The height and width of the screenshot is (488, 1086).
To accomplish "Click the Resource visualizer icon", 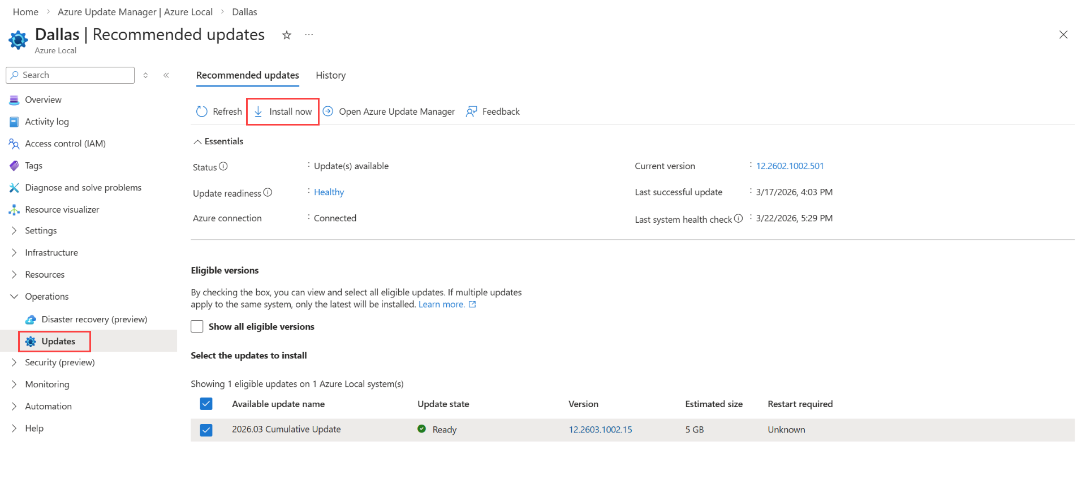I will coord(14,210).
